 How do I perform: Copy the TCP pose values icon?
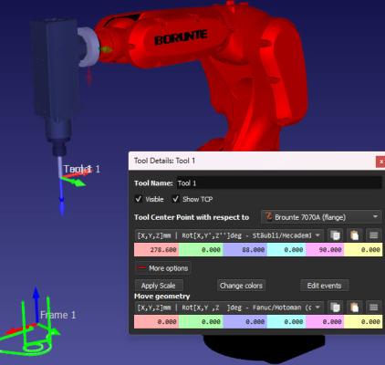[335, 235]
